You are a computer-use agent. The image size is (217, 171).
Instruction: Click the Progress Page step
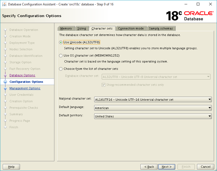[20, 121]
